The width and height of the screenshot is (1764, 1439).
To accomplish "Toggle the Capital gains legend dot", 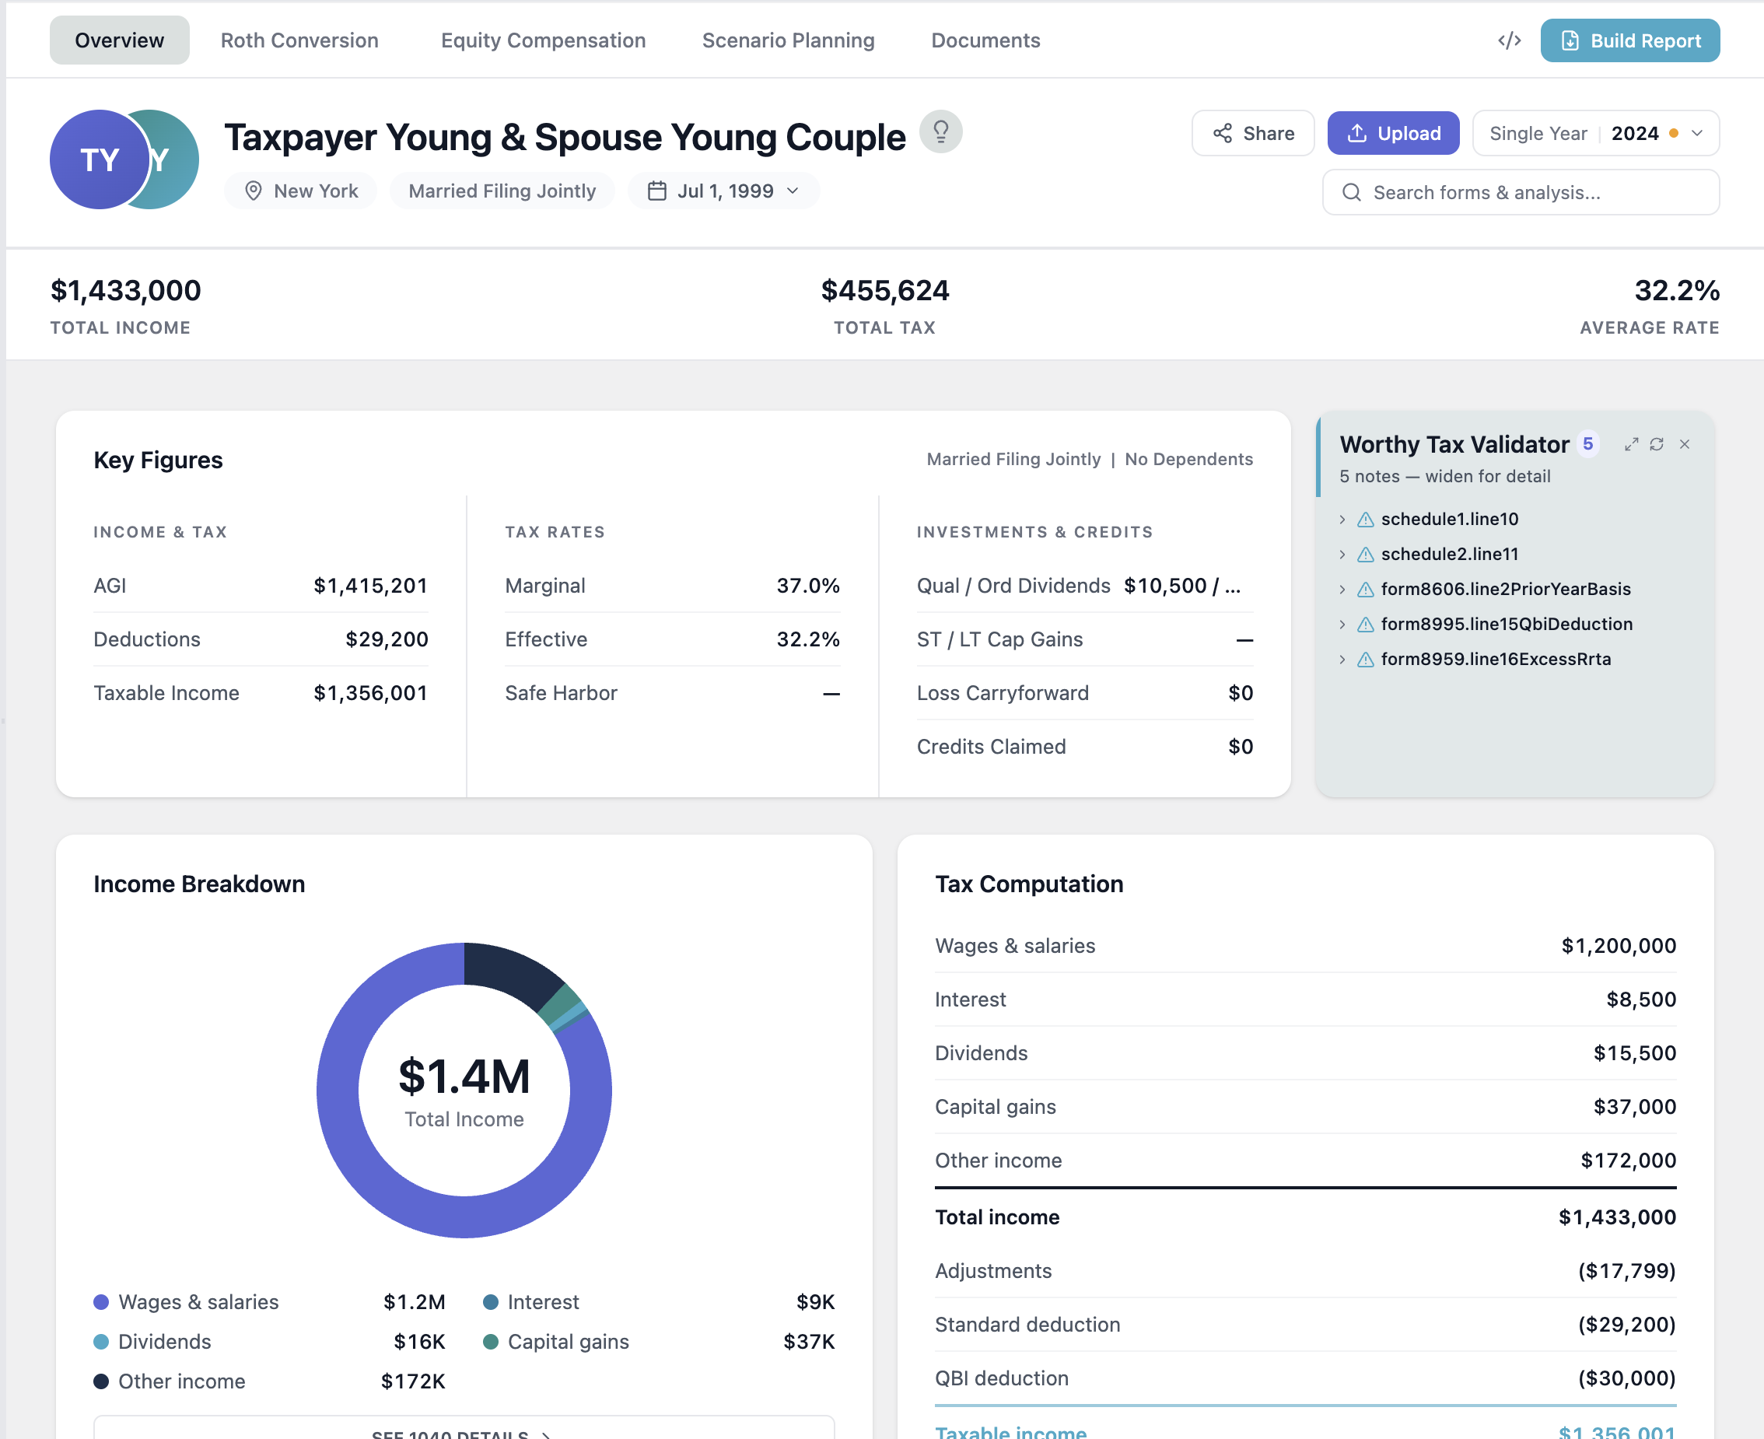I will (491, 1341).
